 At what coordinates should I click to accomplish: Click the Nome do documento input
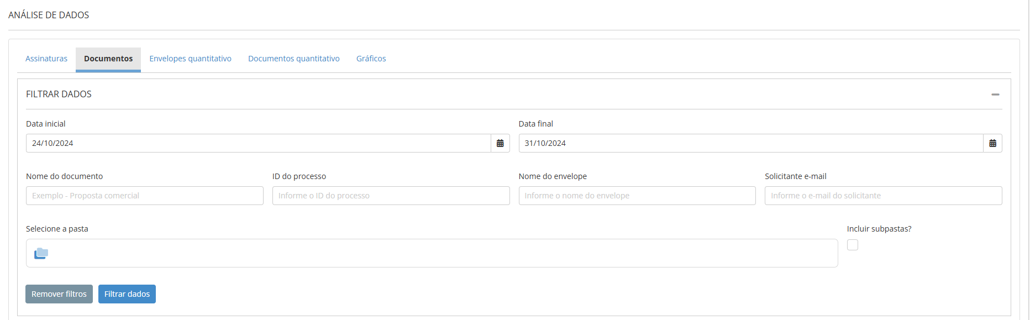coord(145,196)
